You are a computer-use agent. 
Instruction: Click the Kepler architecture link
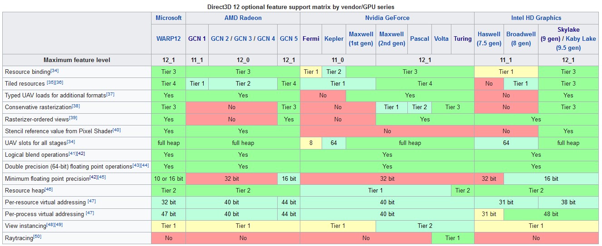334,39
